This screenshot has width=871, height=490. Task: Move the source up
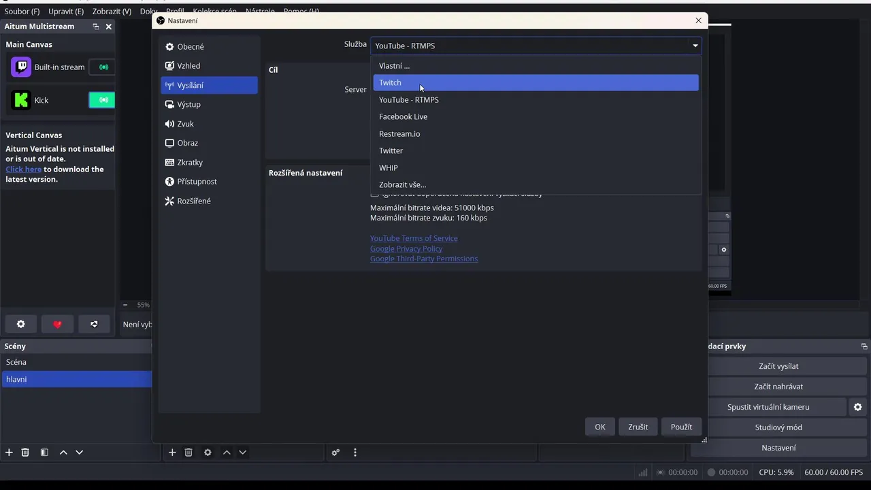click(x=227, y=453)
